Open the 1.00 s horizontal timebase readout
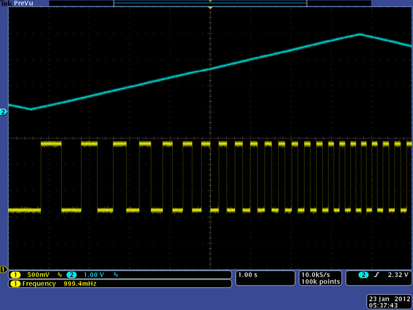 tap(248, 275)
